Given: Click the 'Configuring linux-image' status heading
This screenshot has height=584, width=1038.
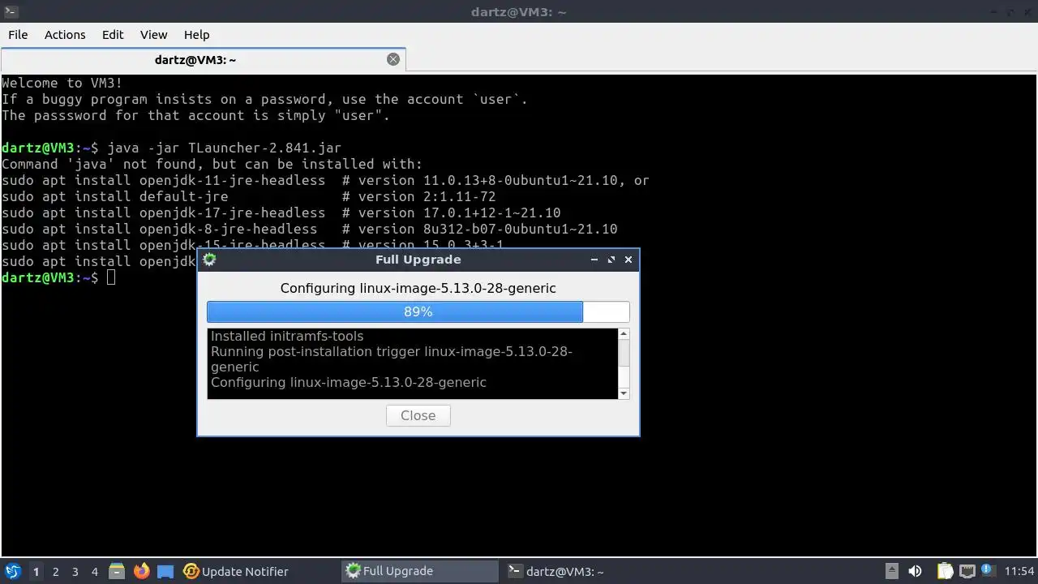Looking at the screenshot, I should click(x=418, y=288).
